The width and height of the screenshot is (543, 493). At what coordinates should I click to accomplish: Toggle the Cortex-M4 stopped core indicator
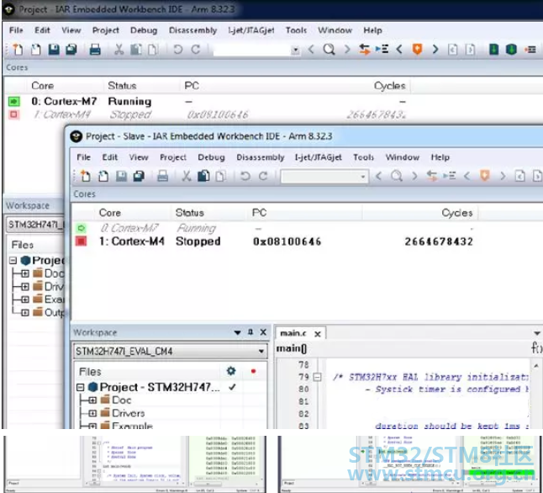click(81, 241)
